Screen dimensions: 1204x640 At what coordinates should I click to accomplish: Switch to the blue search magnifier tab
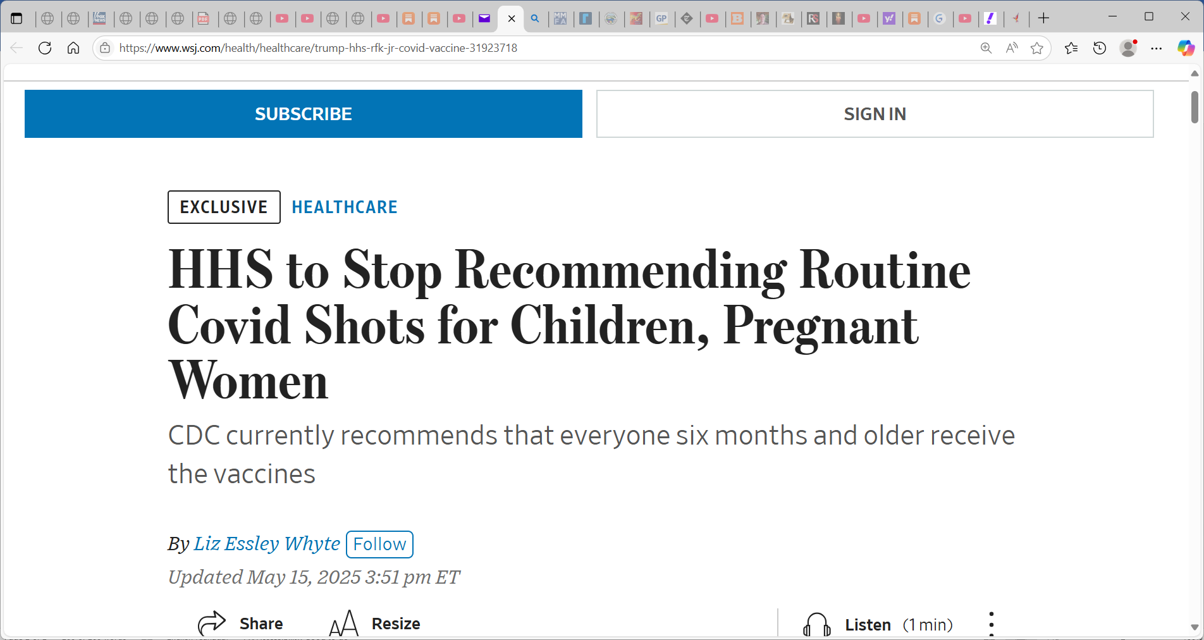535,18
